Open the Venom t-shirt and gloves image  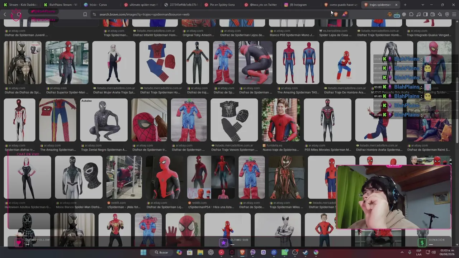234,120
